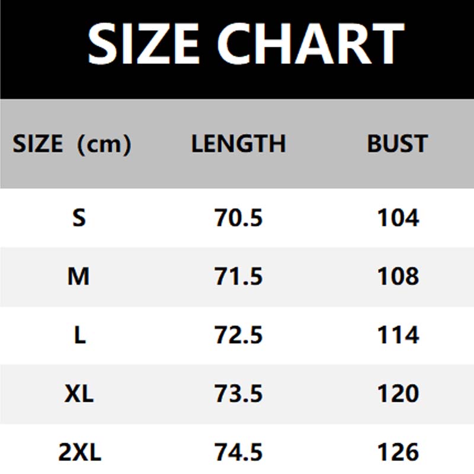This screenshot has width=474, height=474.
Task: Select the 71.5 length value
Action: click(238, 277)
